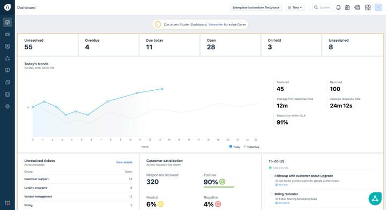Click the Dashboard page title
Image resolution: width=386 pixels, height=210 pixels.
click(26, 7)
